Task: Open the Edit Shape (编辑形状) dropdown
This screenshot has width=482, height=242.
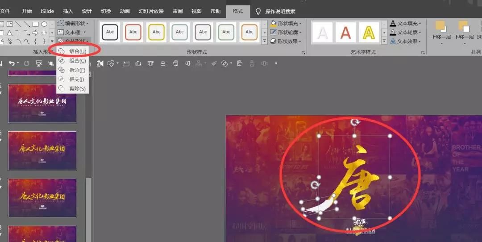Action: (x=73, y=23)
